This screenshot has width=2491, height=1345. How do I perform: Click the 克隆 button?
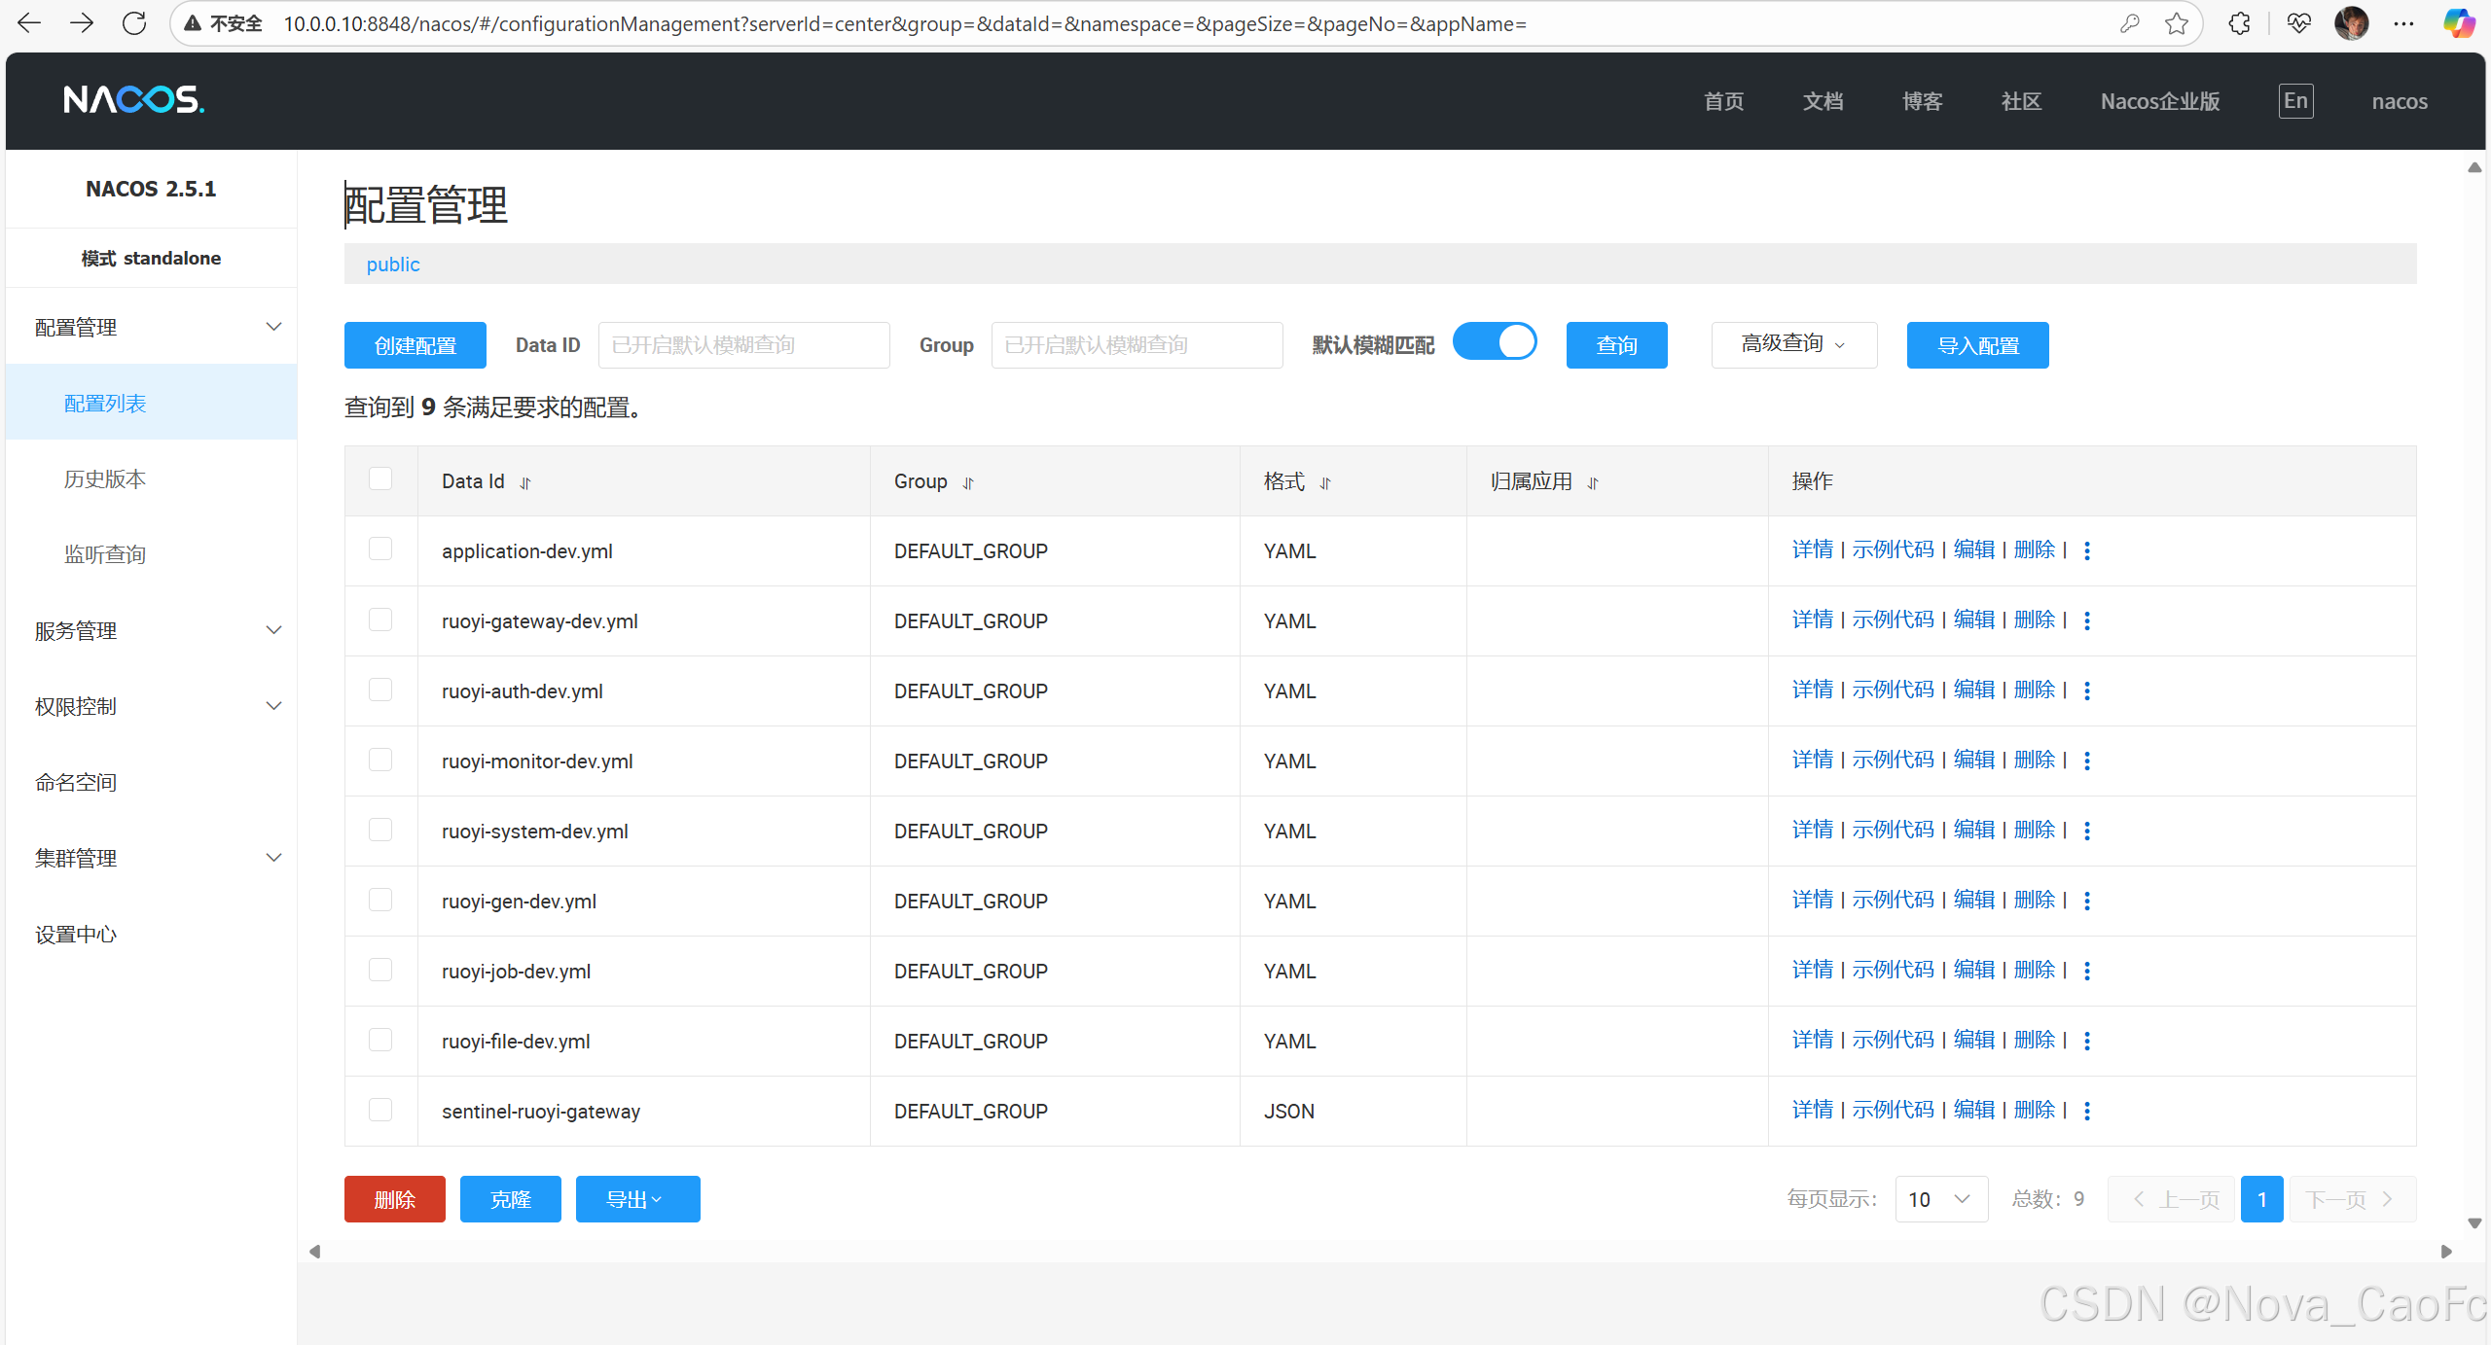510,1199
